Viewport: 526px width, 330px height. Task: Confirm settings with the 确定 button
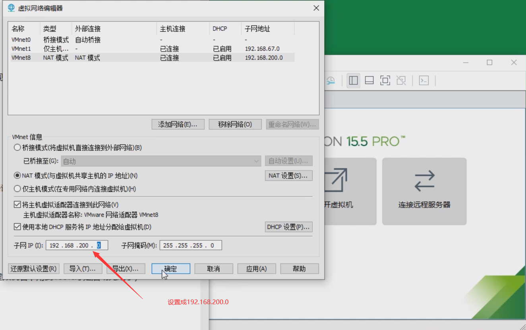(170, 269)
